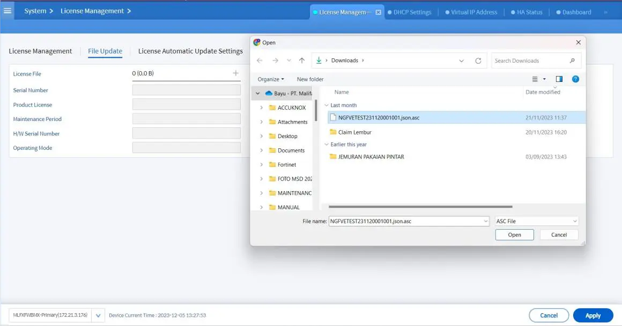Select MANUAL folder in navigation tree

pos(284,207)
